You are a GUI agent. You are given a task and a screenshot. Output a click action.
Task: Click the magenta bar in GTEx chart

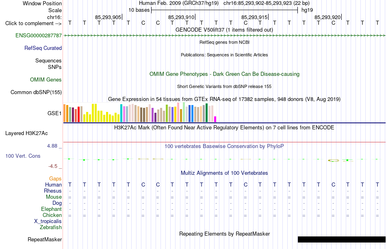(x=215, y=119)
